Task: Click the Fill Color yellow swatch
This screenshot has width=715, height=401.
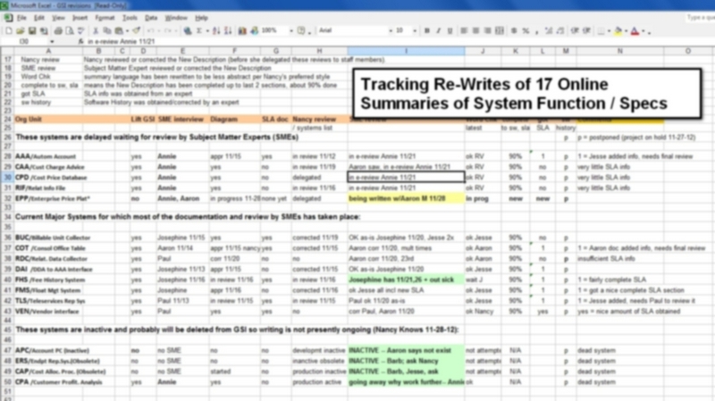Action: [617, 30]
